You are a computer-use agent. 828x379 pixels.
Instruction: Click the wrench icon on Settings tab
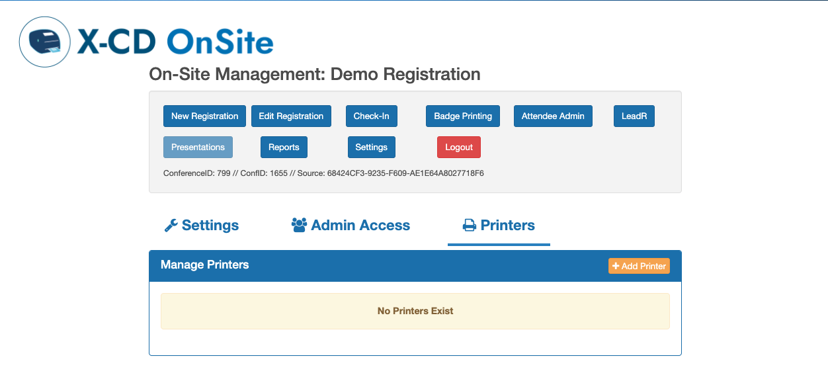[171, 226]
